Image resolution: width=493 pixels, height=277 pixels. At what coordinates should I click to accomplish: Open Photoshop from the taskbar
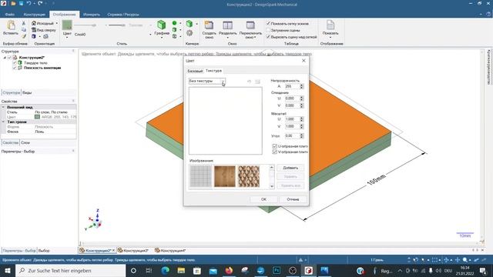277,270
